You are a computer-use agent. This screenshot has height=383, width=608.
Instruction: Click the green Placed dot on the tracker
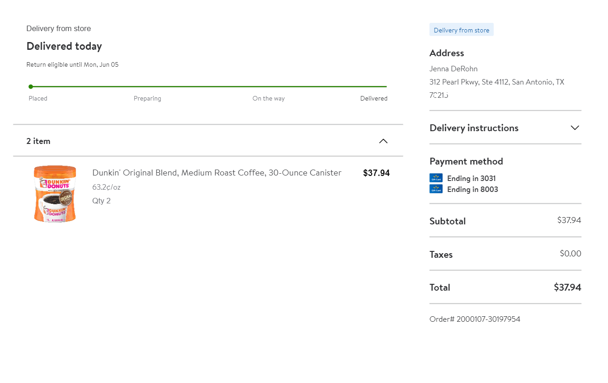click(31, 86)
